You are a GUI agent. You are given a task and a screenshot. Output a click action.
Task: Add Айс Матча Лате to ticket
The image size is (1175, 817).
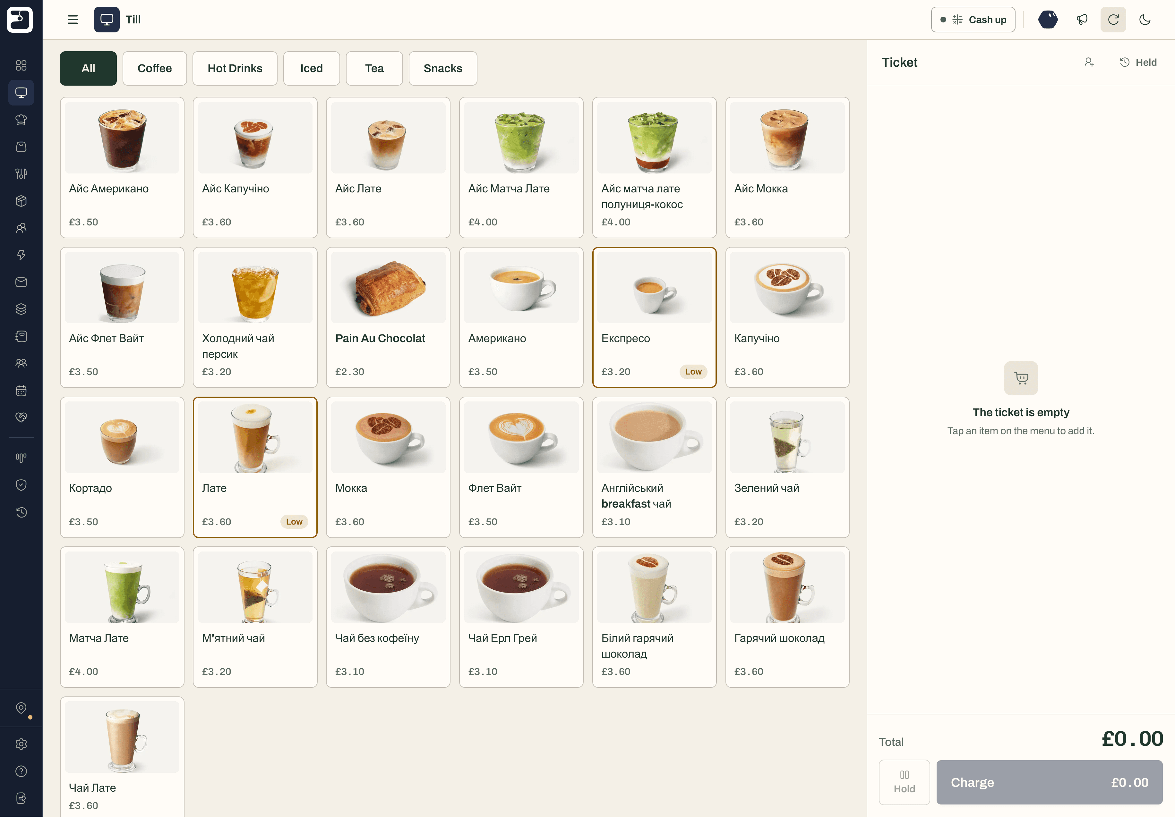pos(521,168)
